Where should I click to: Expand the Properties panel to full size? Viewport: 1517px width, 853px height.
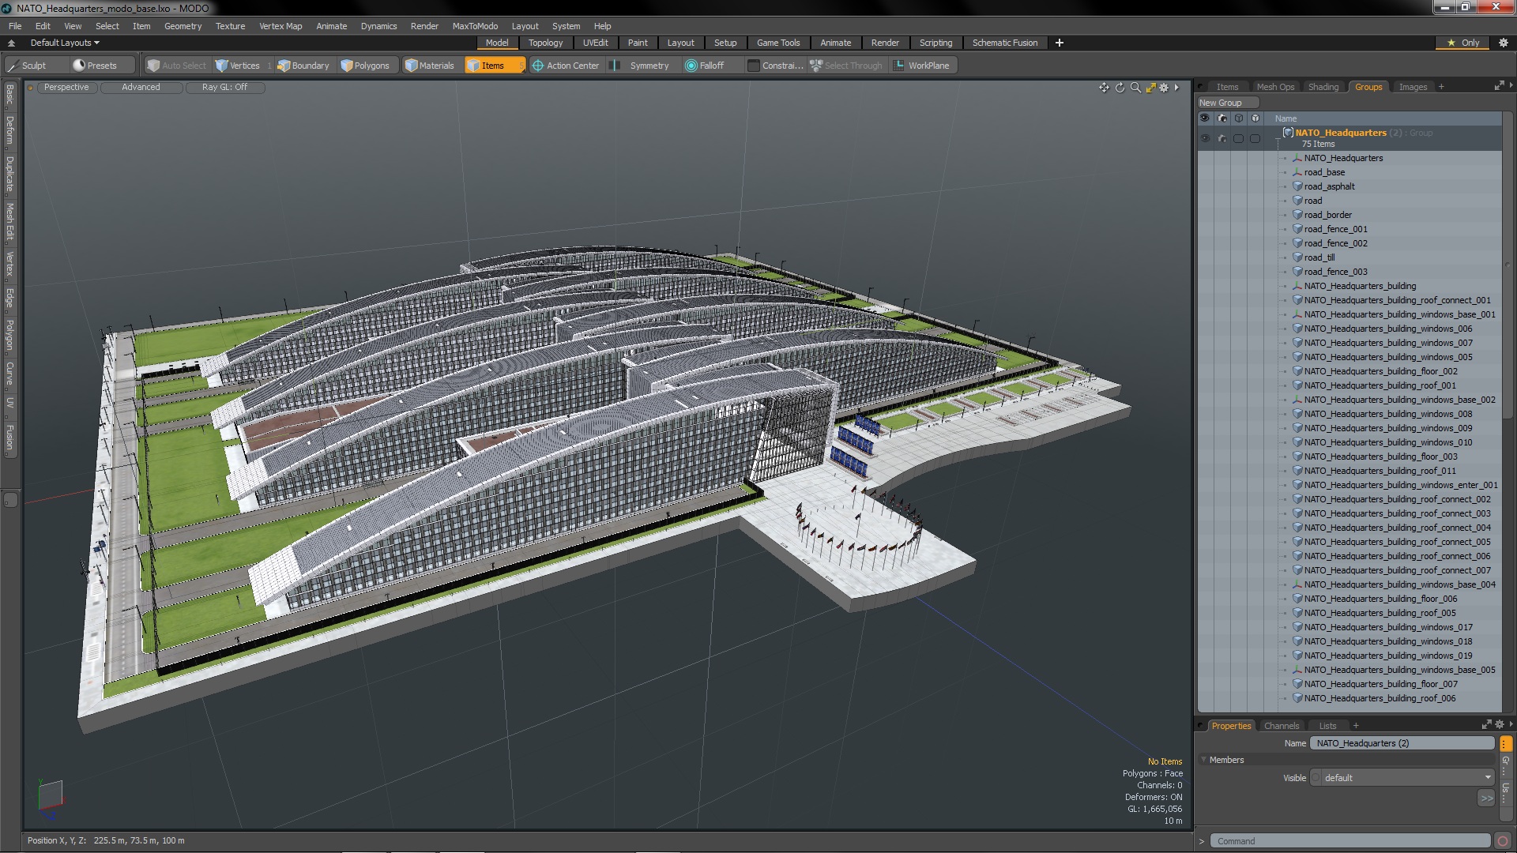[1486, 725]
